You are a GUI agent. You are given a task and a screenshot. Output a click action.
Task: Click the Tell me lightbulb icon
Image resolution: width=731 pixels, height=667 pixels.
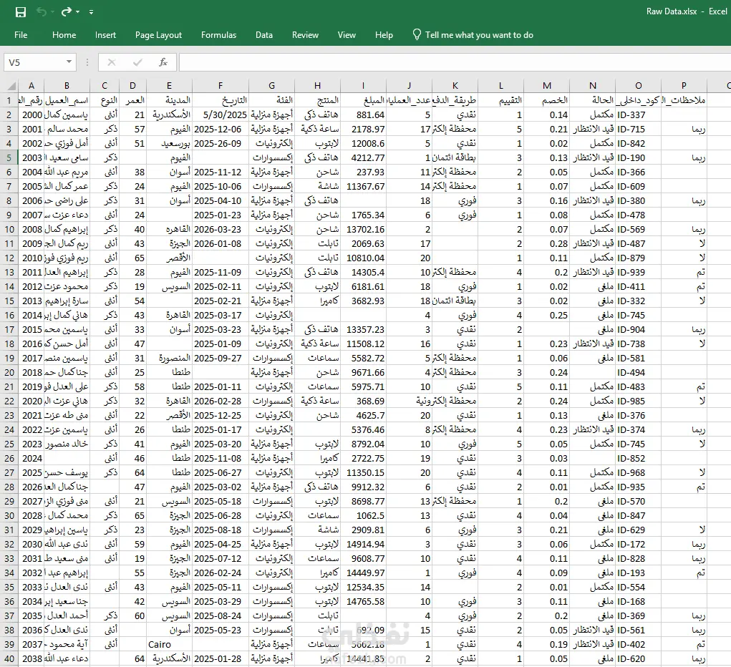[417, 34]
